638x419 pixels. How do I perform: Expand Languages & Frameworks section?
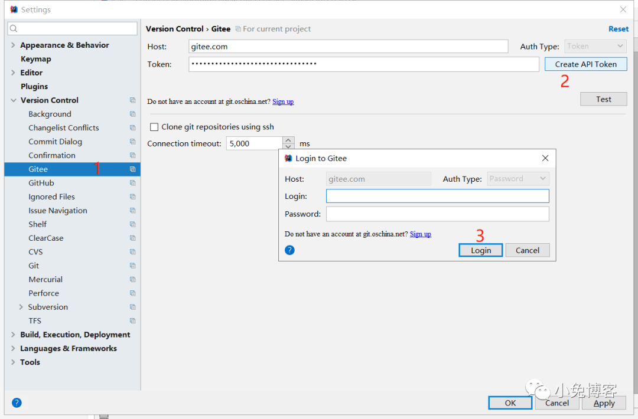pyautogui.click(x=13, y=348)
